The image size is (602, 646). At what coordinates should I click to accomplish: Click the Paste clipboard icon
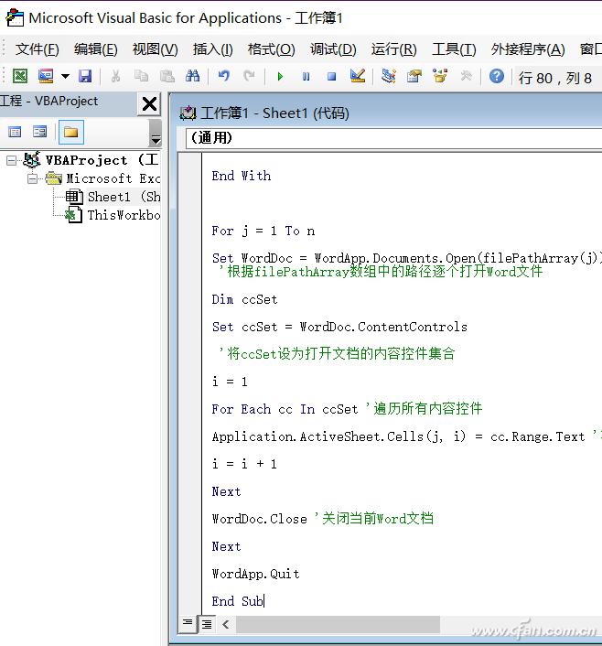[x=167, y=76]
